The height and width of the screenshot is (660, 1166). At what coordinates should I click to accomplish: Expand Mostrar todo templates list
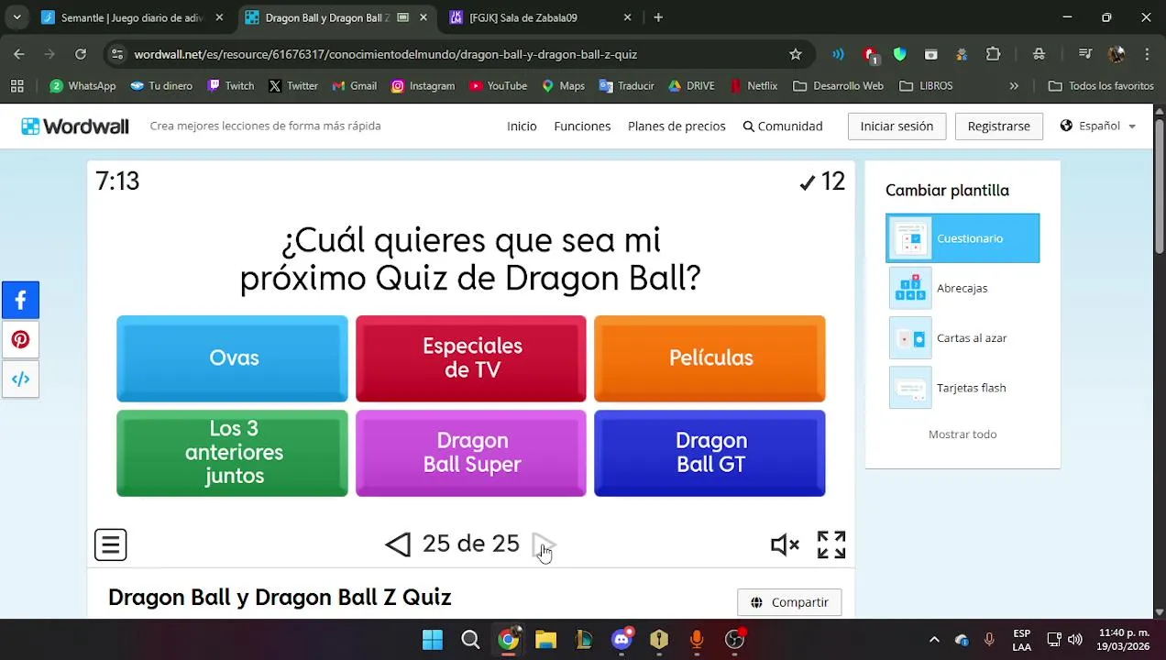click(x=962, y=434)
